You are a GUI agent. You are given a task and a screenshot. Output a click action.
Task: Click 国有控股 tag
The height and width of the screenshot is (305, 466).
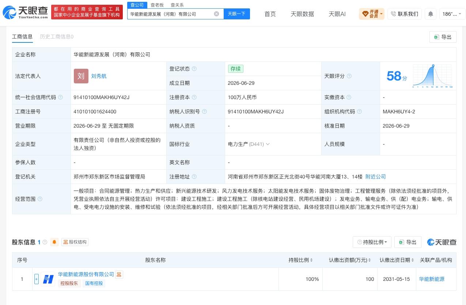coord(94,283)
